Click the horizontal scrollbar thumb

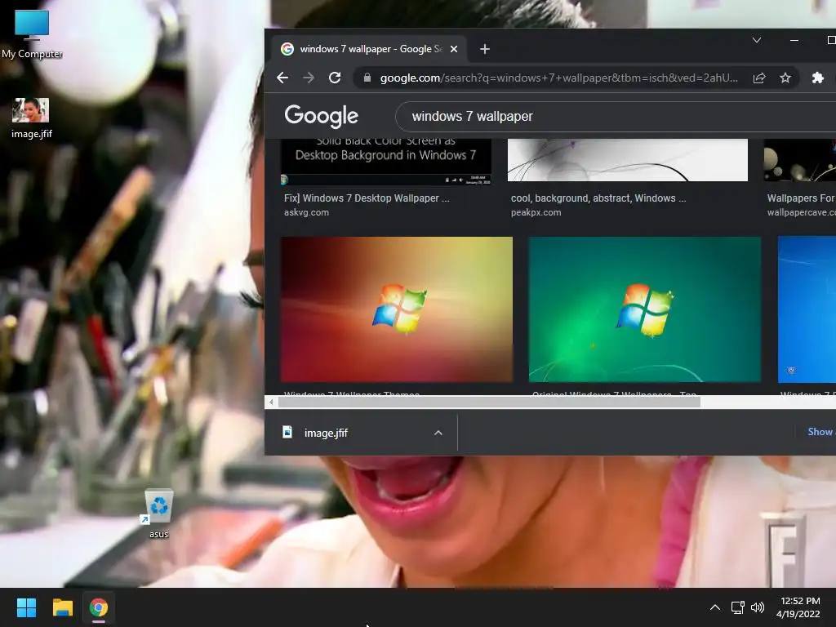[490, 402]
